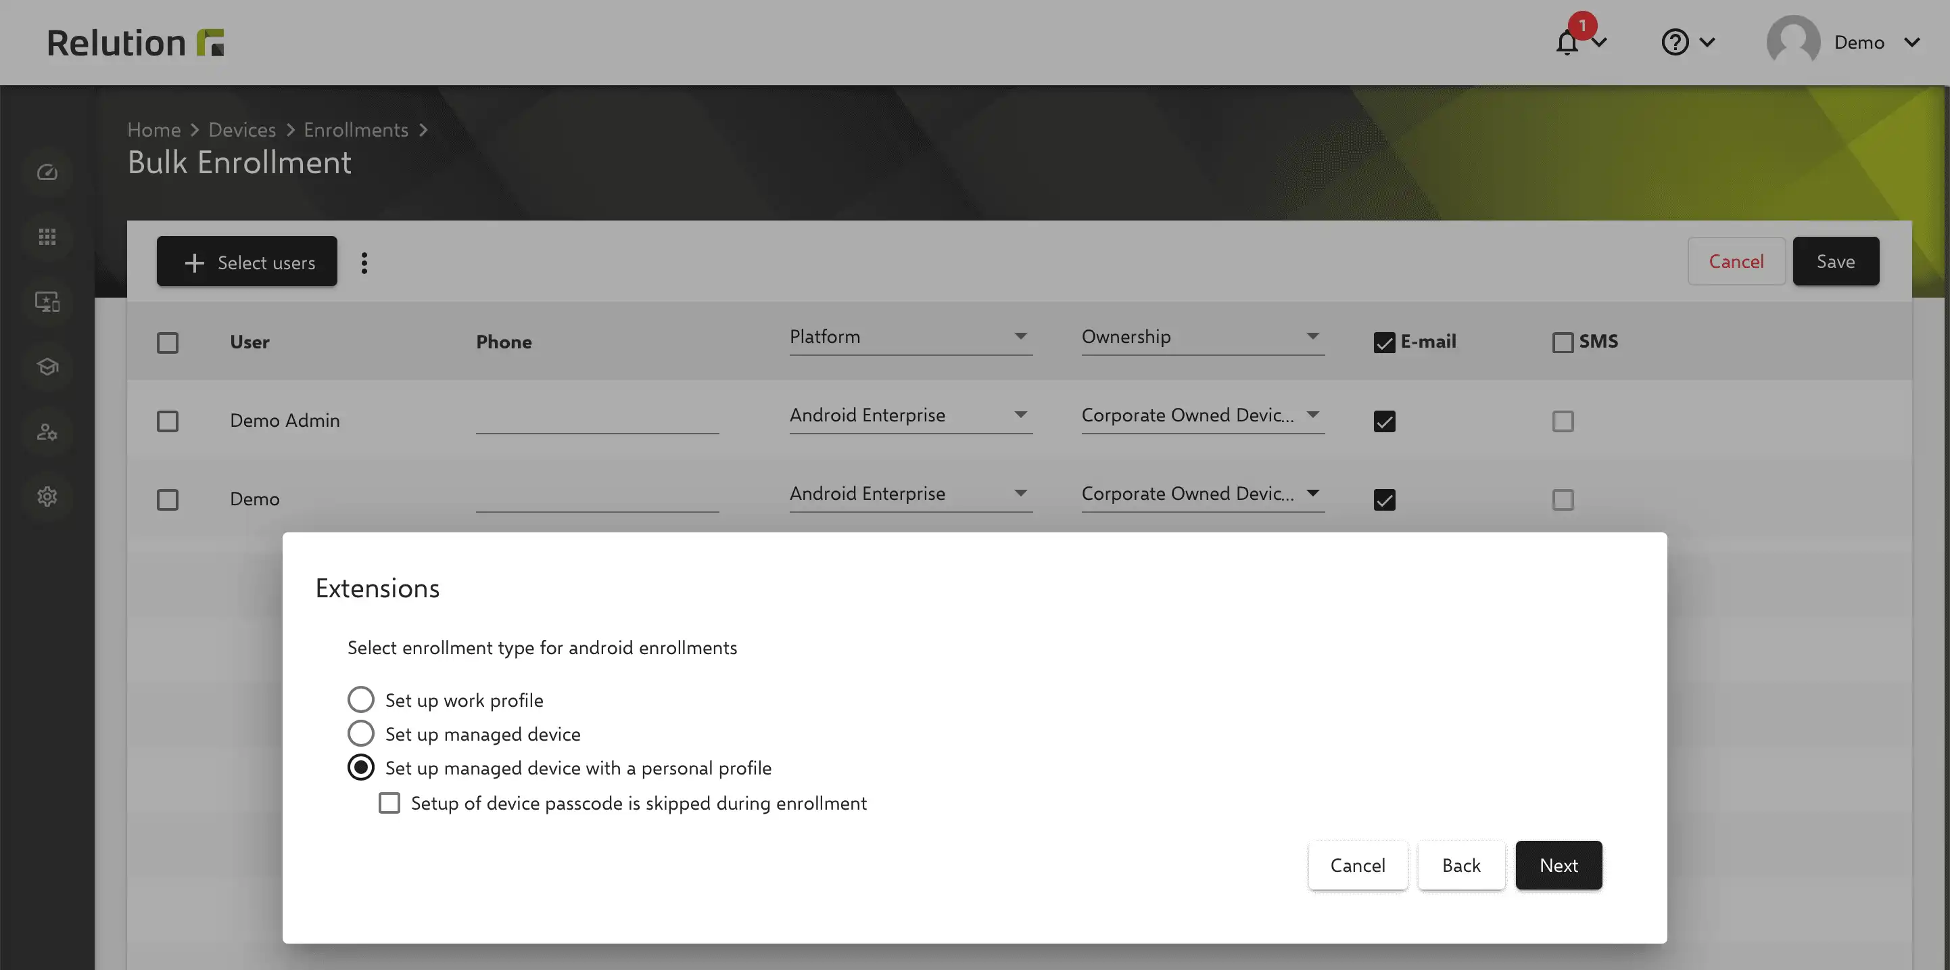1950x970 pixels.
Task: Click the red notification badge
Action: click(1582, 25)
